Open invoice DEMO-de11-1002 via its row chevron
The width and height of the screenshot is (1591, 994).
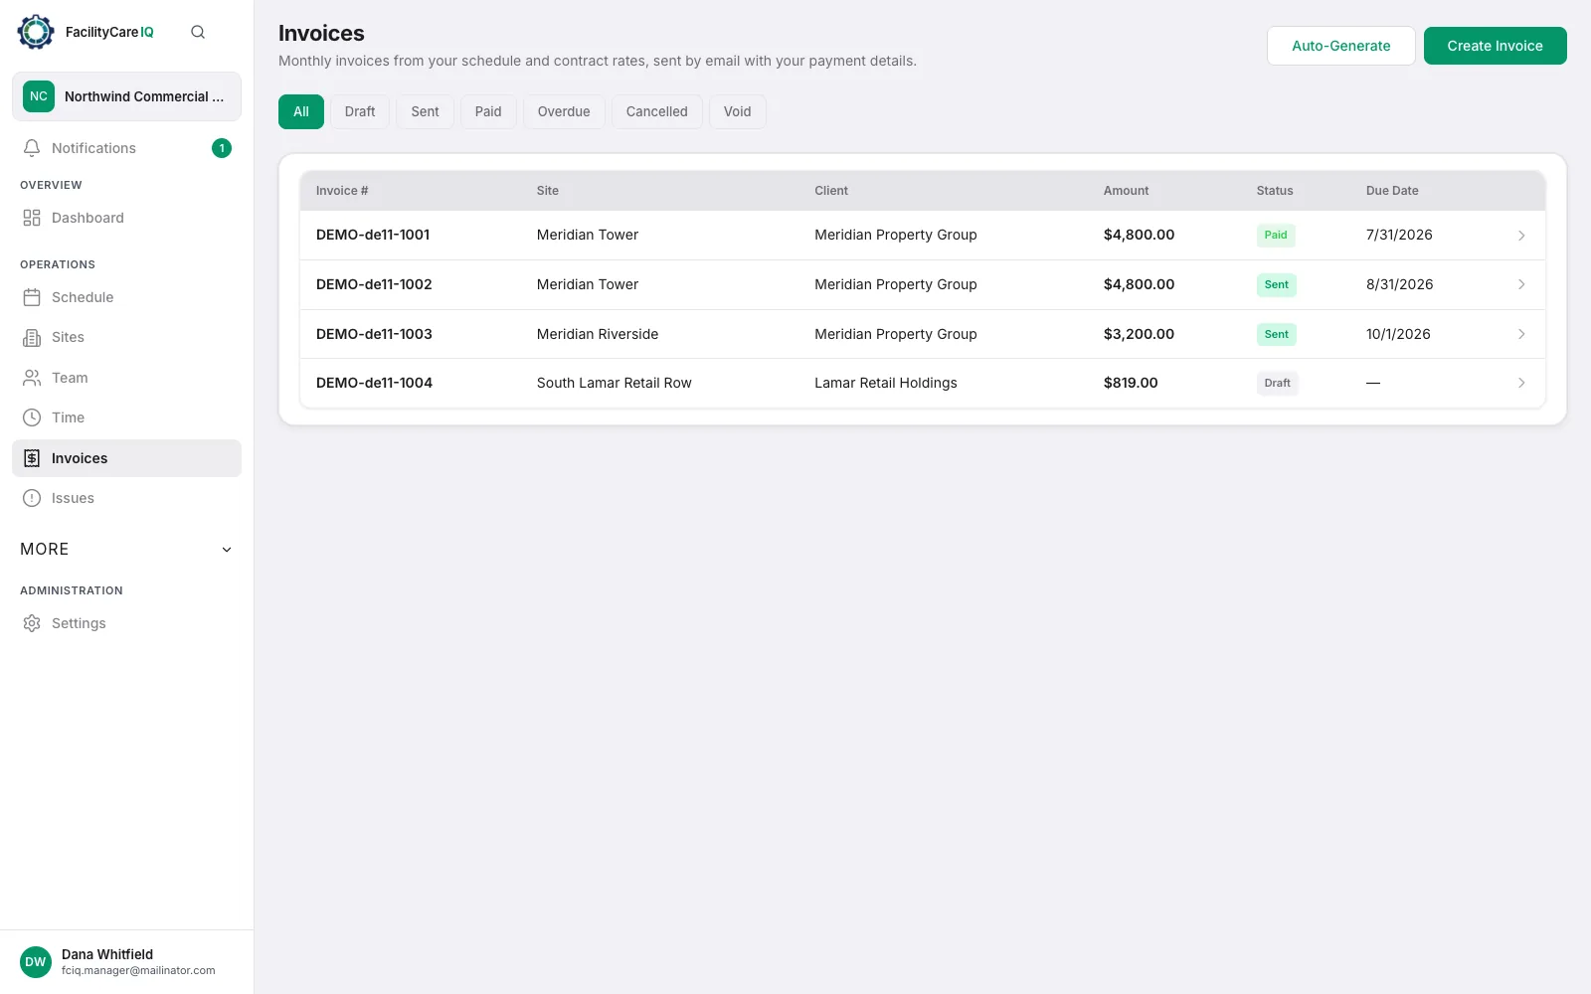(1521, 284)
